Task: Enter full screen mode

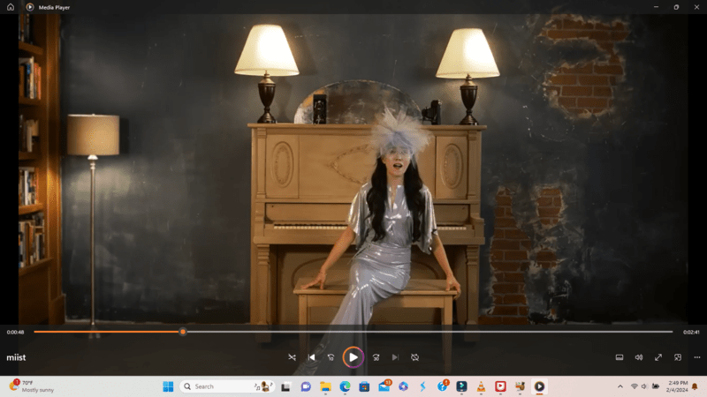Action: (658, 357)
